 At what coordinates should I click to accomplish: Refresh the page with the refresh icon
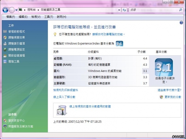pyautogui.click(x=124, y=10)
